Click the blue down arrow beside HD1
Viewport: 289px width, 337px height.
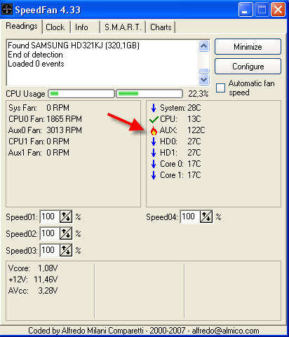tap(154, 153)
